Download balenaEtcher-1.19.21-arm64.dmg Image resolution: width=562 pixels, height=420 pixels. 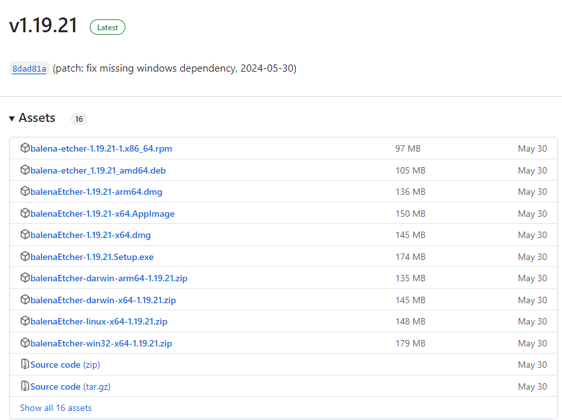[96, 192]
